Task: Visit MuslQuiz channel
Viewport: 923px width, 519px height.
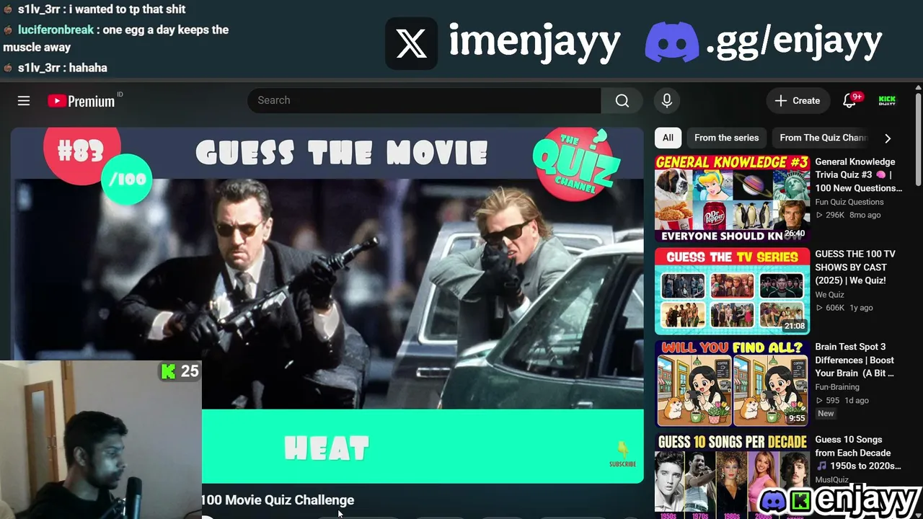Action: coord(831,480)
